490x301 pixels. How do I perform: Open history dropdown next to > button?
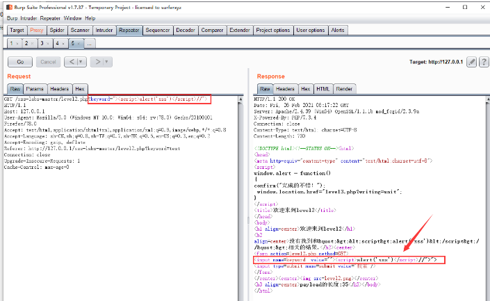107,62
